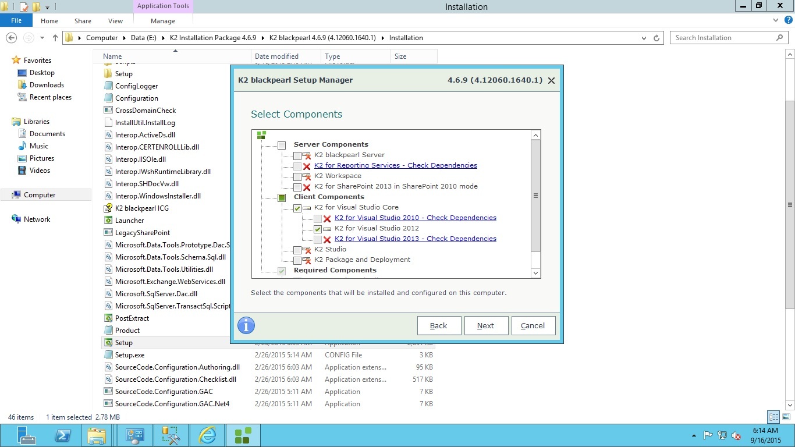Expand the ribbon chevron
795x447 pixels.
(x=776, y=20)
